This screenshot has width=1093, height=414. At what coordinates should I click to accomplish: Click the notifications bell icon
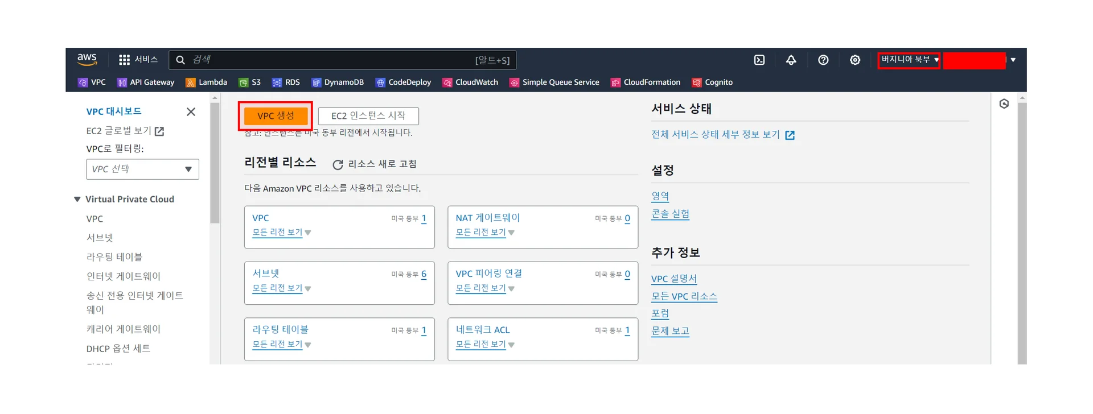coord(791,60)
